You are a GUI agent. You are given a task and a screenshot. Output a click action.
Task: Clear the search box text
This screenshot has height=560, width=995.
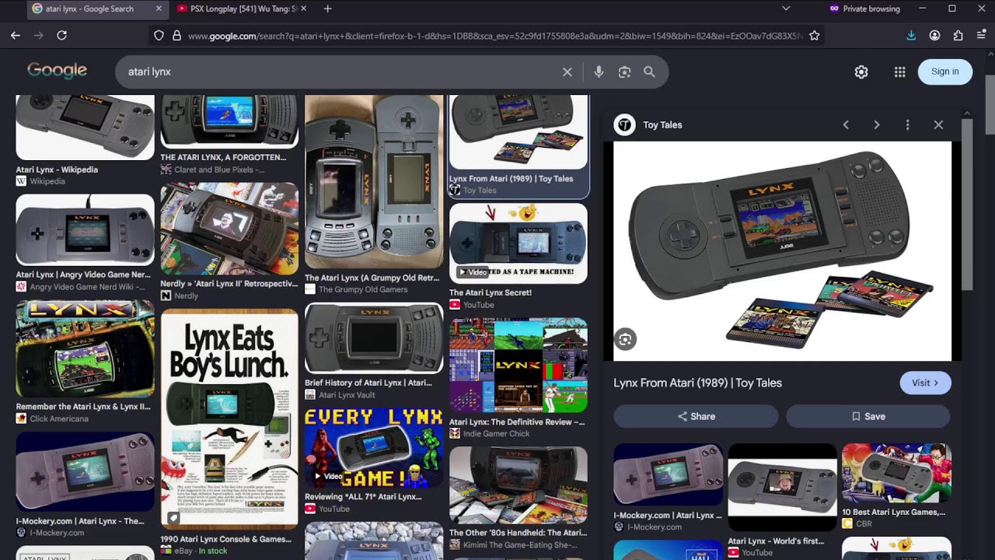(x=567, y=72)
